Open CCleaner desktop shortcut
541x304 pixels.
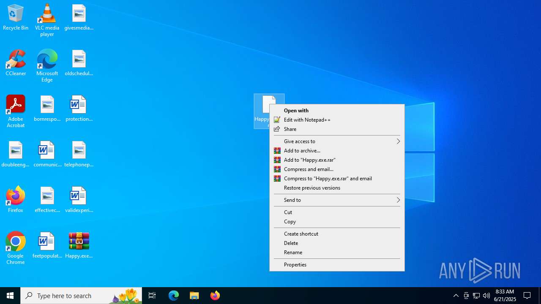[x=16, y=63]
